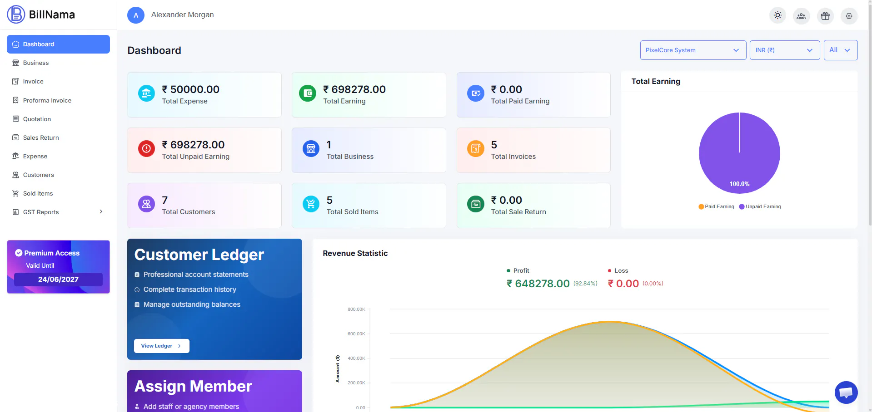Open the PixelCore System business dropdown
The width and height of the screenshot is (872, 412).
pos(693,50)
